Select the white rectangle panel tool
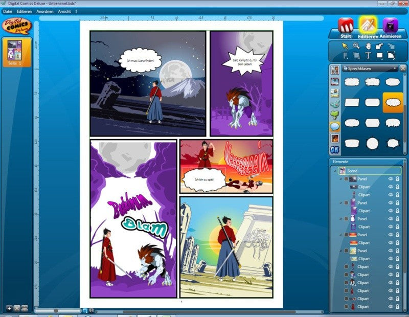 coord(379,55)
